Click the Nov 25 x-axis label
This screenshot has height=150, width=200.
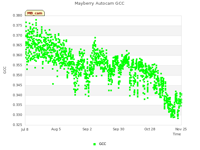(181, 129)
